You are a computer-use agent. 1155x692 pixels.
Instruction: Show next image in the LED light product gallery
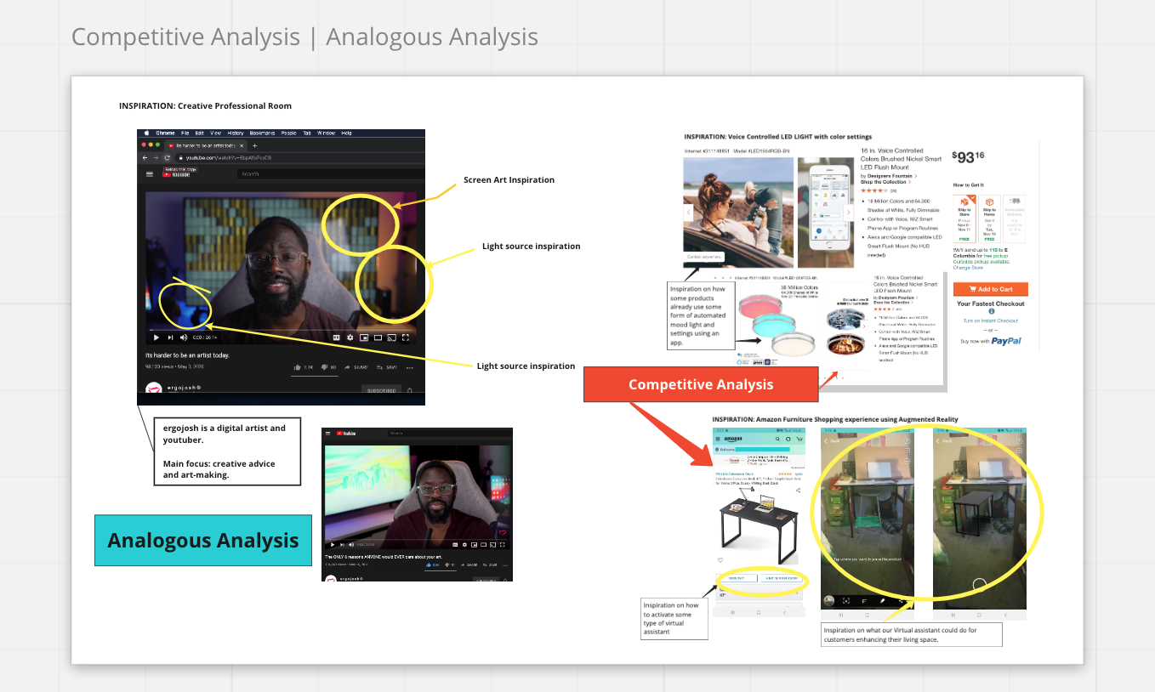848,212
